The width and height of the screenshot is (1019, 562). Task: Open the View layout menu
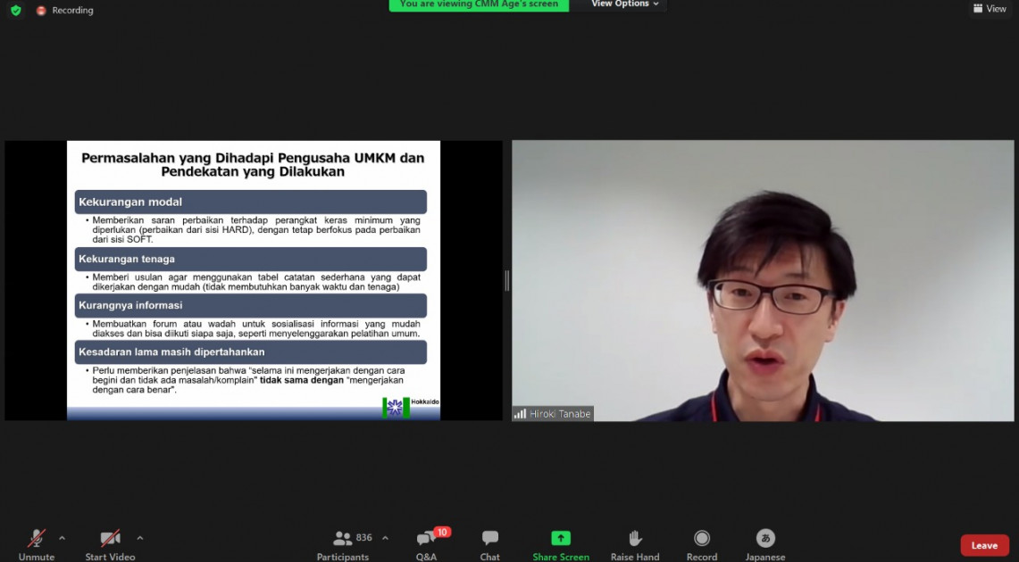tap(990, 9)
